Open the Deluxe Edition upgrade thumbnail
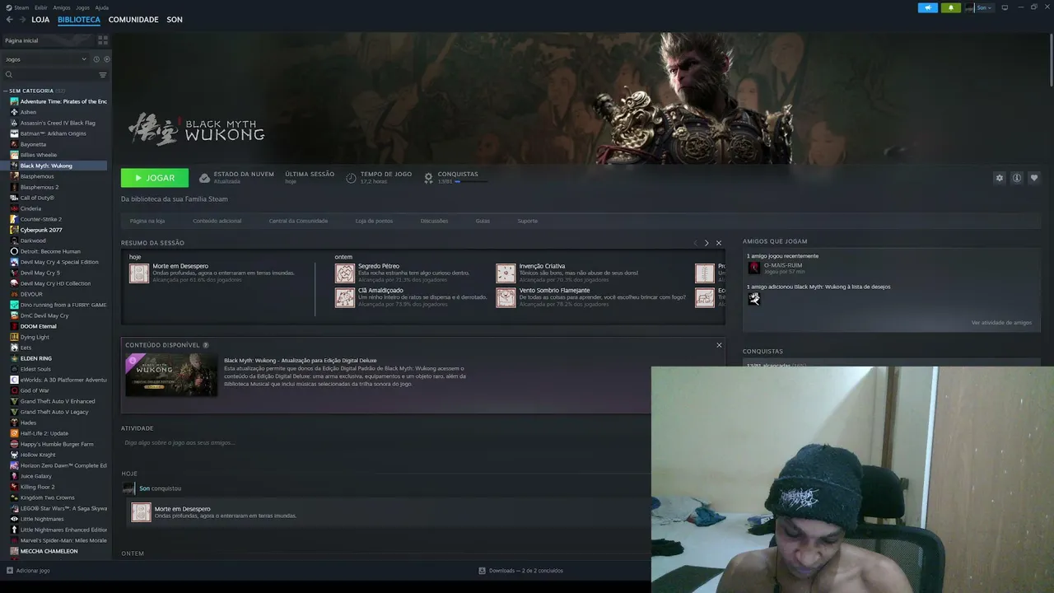 tap(171, 375)
